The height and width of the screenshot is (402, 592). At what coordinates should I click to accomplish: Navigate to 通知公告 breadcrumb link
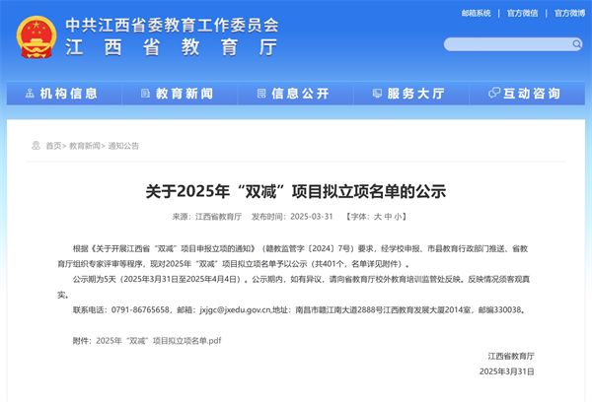tap(123, 146)
